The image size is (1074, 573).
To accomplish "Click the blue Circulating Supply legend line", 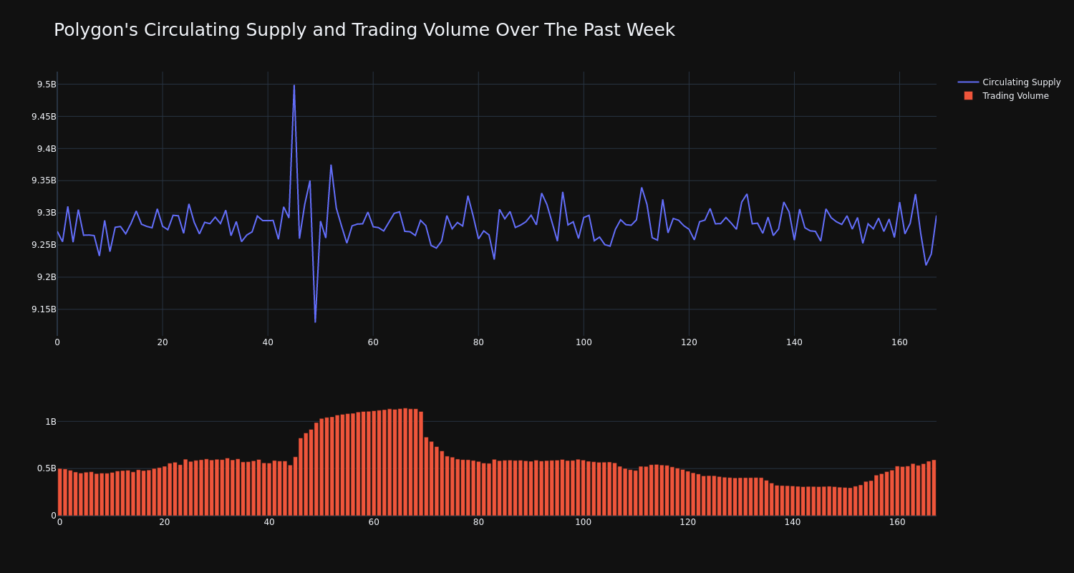I will point(968,82).
